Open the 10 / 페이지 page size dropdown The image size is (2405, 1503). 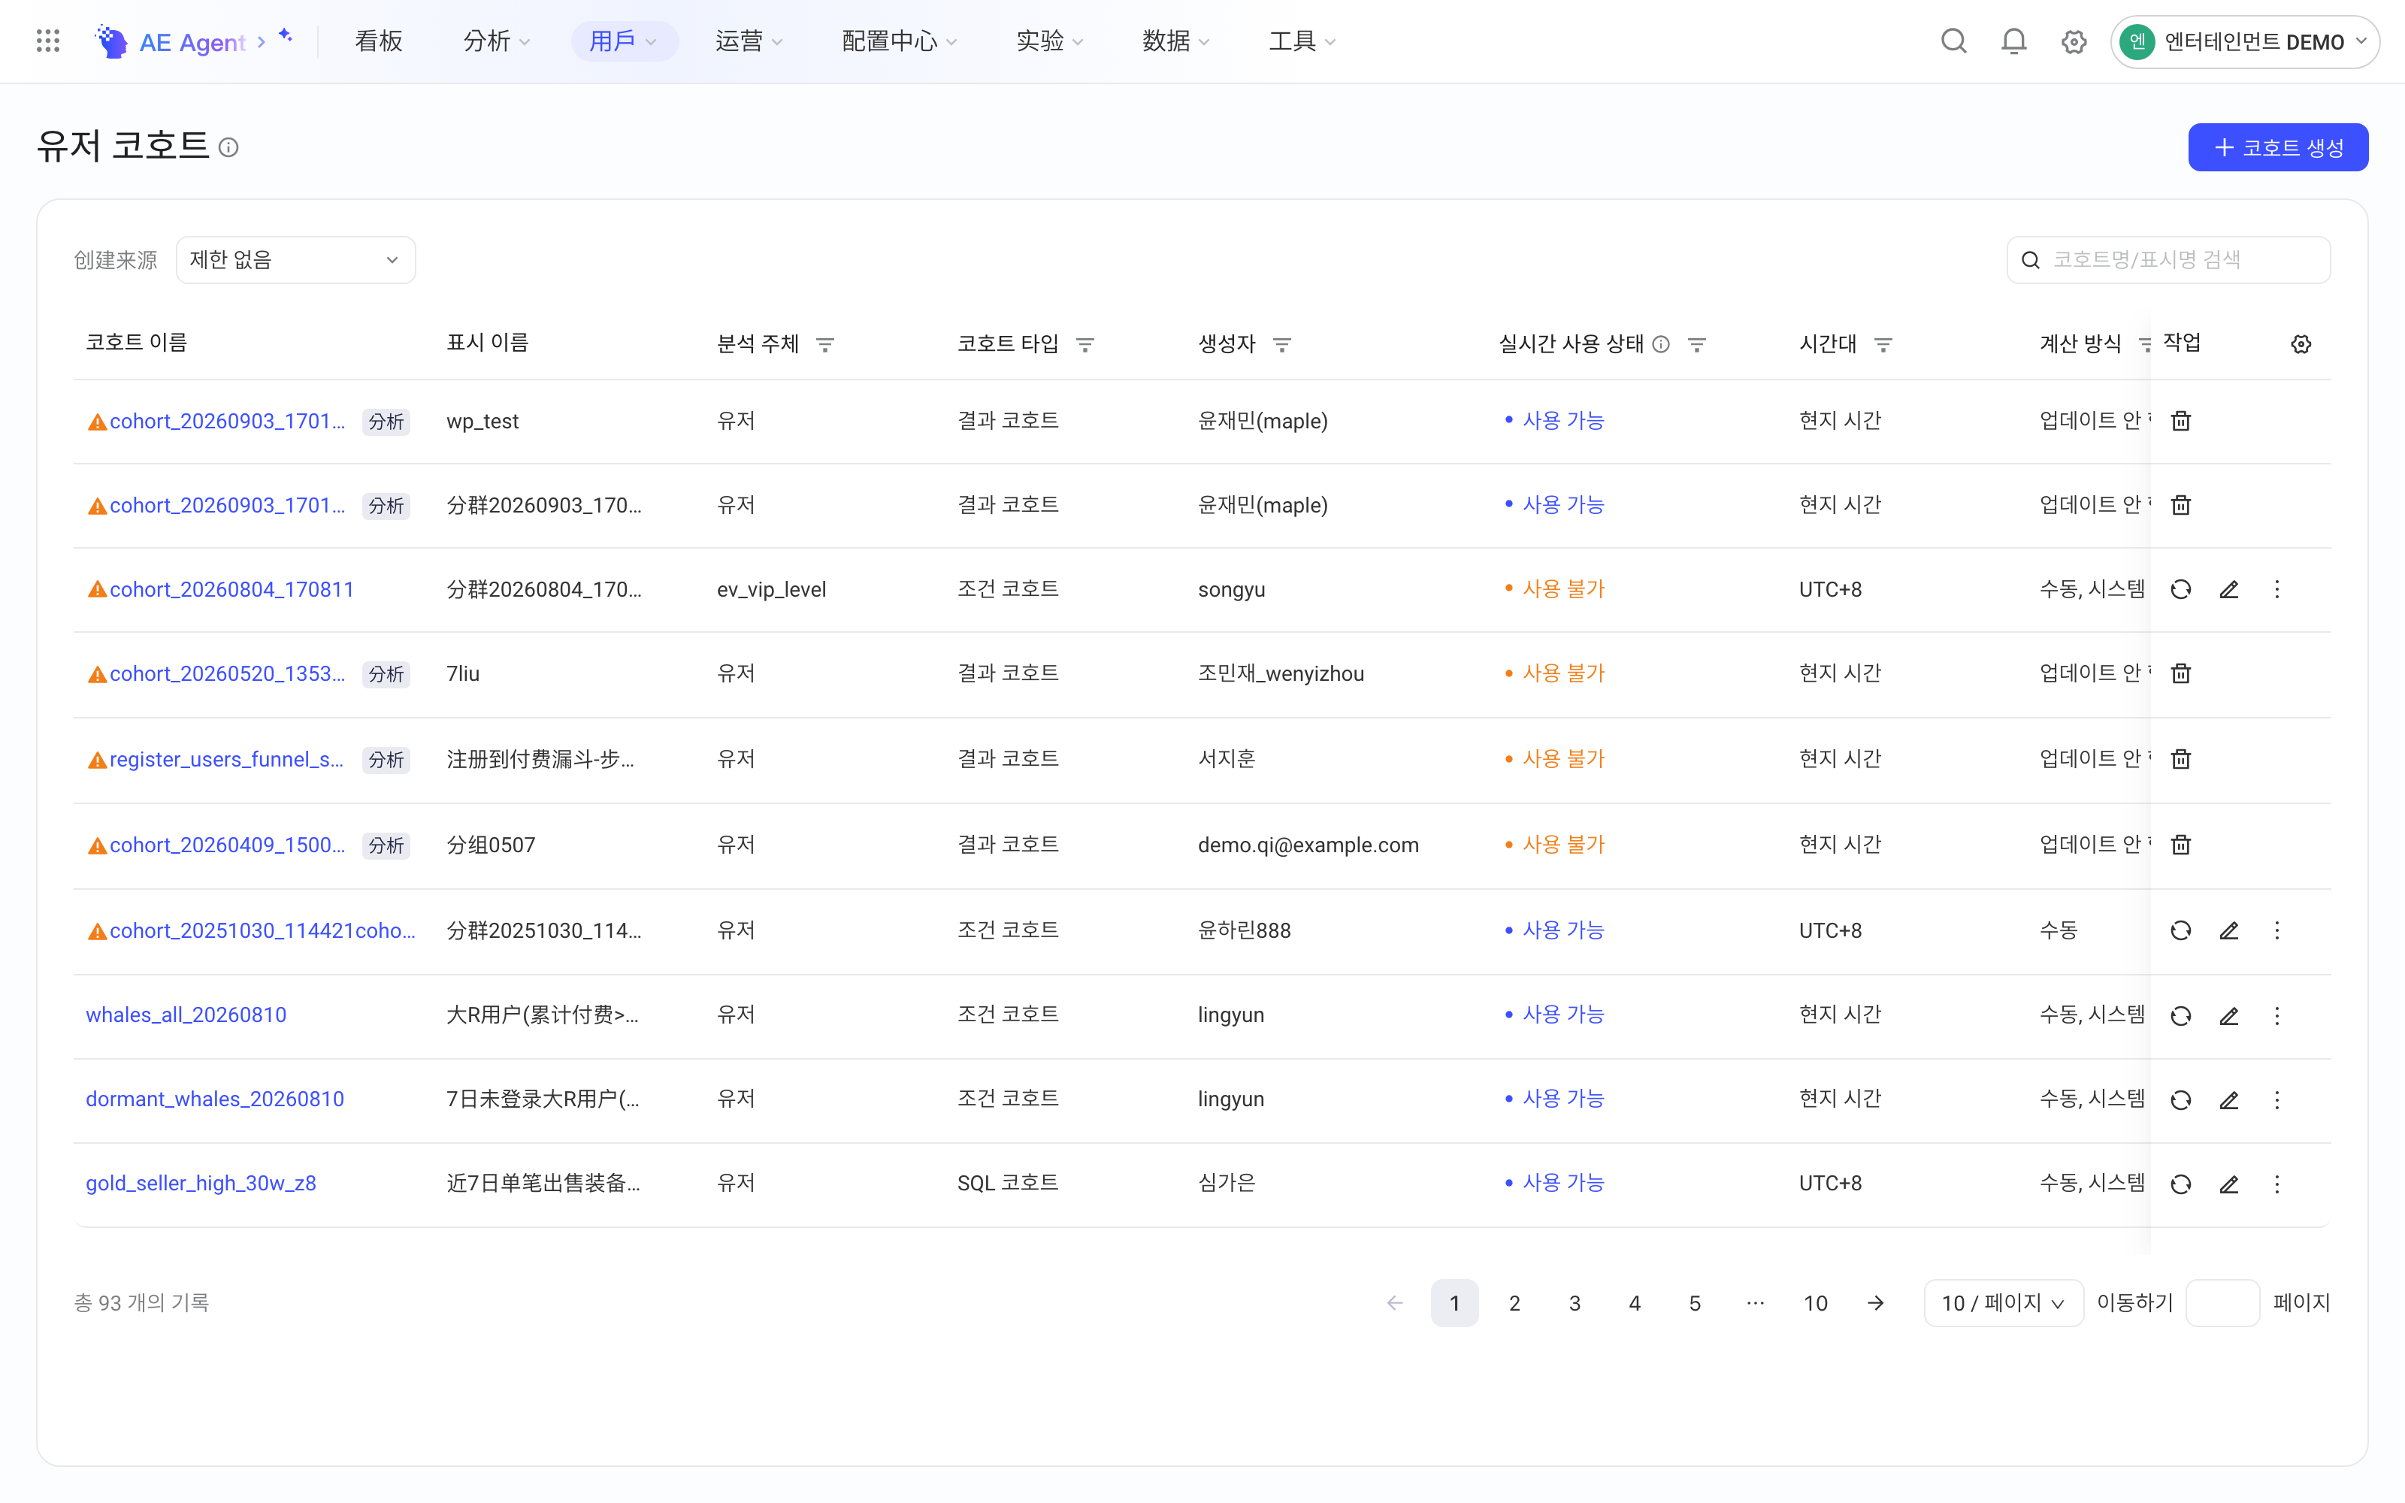tap(2002, 1302)
